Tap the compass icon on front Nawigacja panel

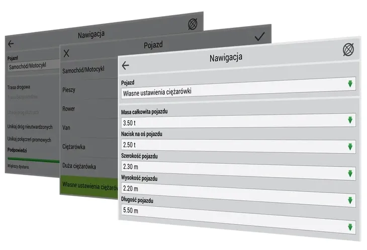point(348,50)
